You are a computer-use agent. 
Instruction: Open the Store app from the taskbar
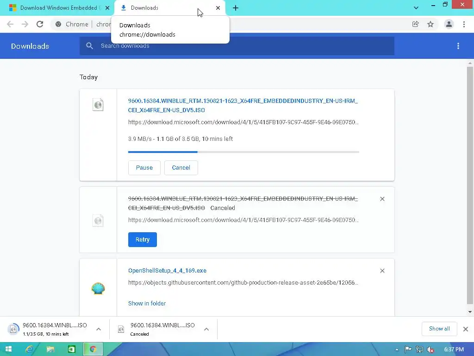tap(71, 349)
